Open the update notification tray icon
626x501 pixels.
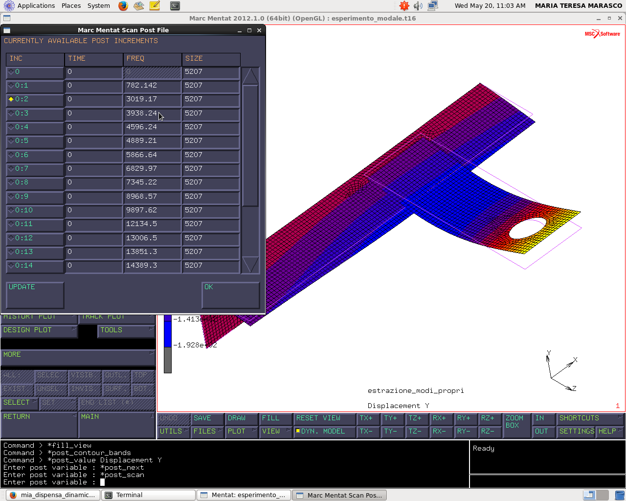404,6
